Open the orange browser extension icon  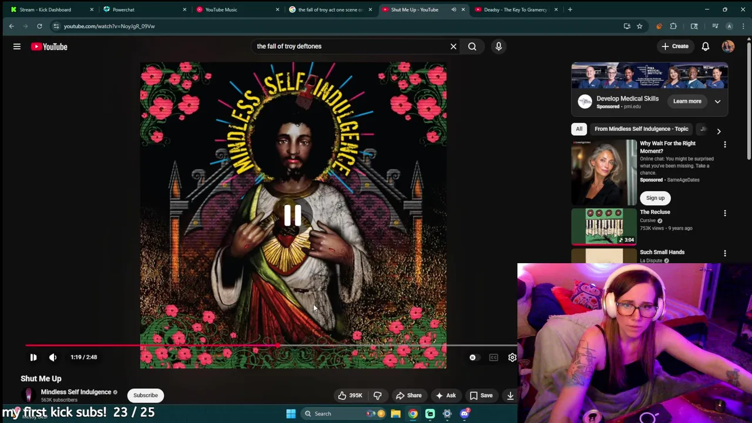click(x=659, y=26)
